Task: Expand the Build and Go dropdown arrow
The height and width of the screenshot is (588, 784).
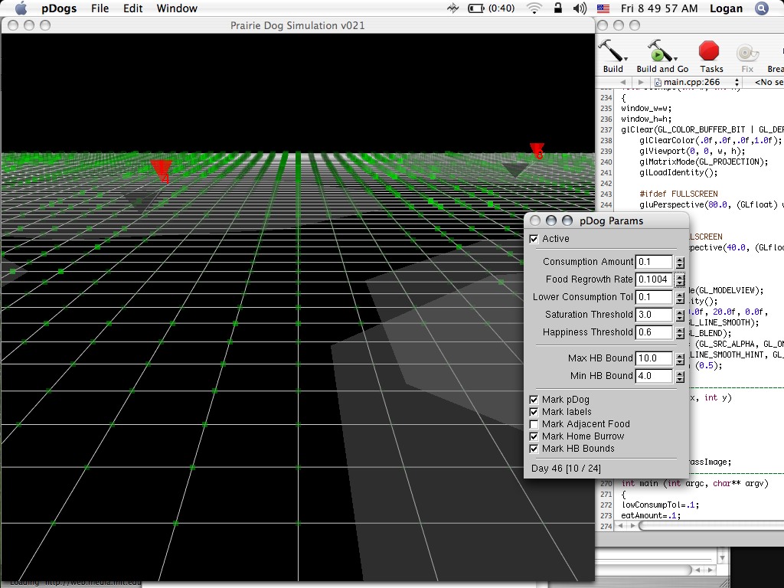Action: [x=677, y=58]
